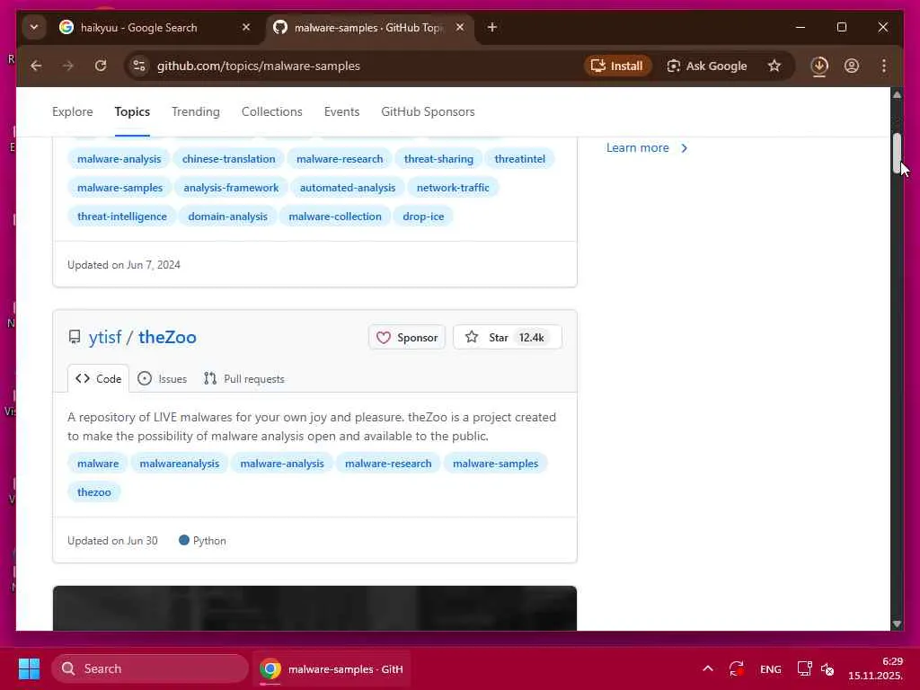Open GitHub Sponsors navigation link
920x690 pixels.
click(428, 111)
